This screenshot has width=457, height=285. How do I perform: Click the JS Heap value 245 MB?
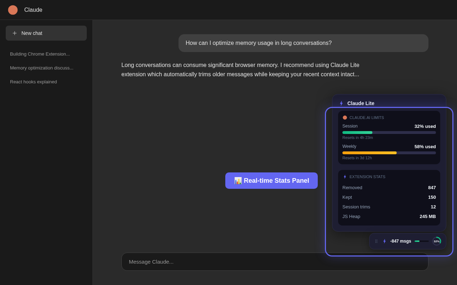pos(428,217)
